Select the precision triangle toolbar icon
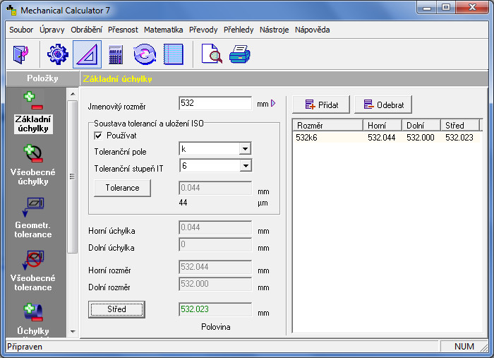The image size is (494, 358). coord(87,54)
